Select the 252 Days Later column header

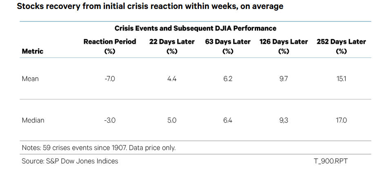pyautogui.click(x=341, y=46)
